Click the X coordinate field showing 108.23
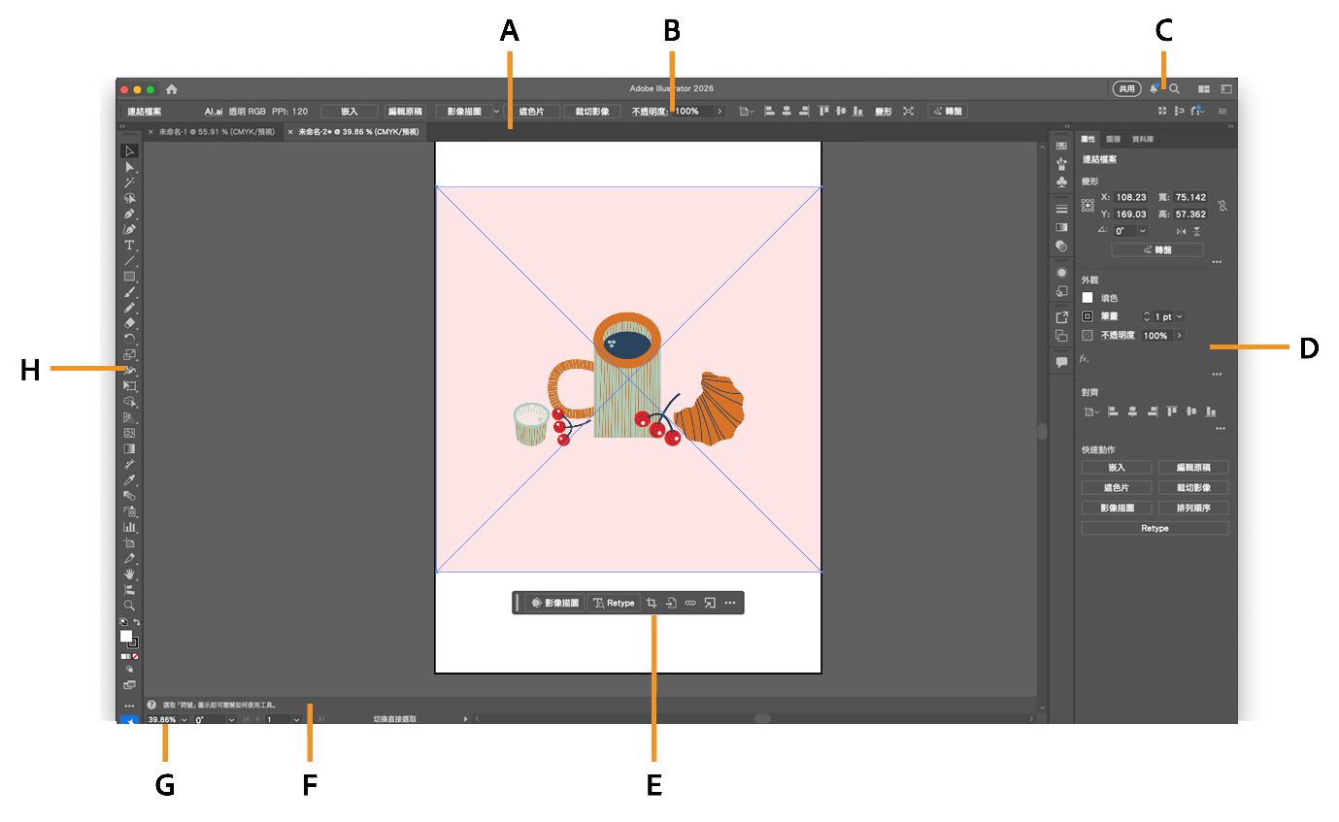Screen dimensions: 1339x822 1129,197
